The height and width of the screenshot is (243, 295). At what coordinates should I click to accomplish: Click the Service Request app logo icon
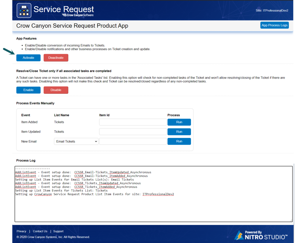pyautogui.click(x=24, y=10)
